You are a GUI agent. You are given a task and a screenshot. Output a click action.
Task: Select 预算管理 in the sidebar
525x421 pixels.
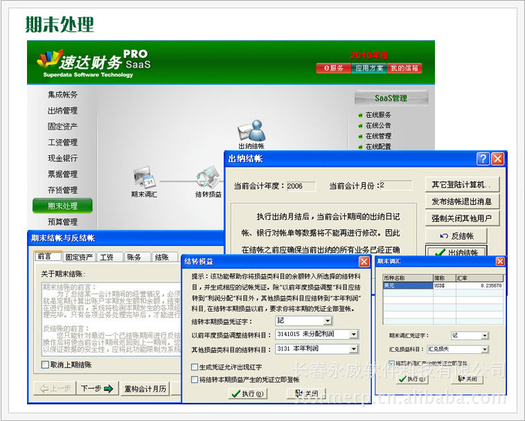click(x=62, y=222)
